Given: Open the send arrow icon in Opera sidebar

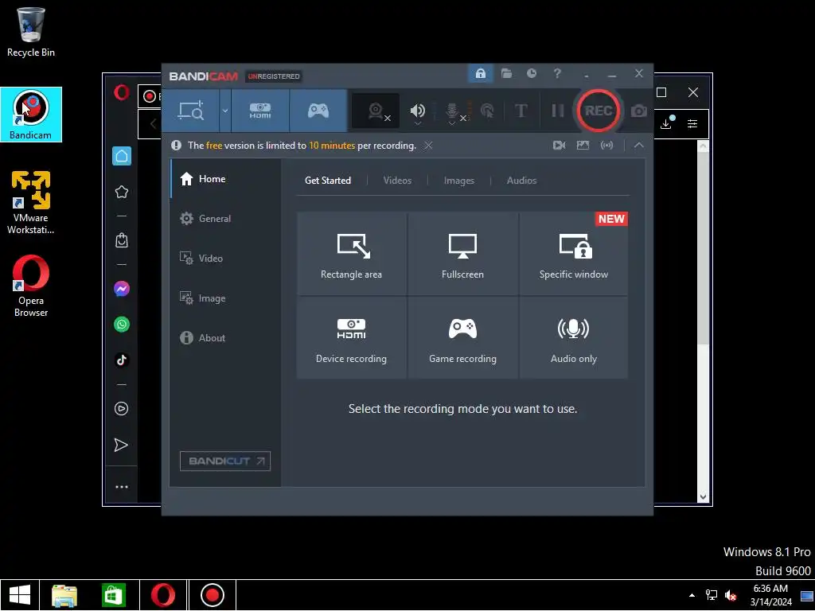Looking at the screenshot, I should pos(121,445).
